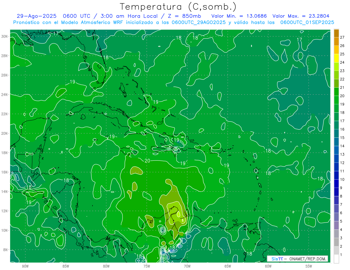Screen dimensions: 350x270
Task: Click "0600UTC_29AGO2025" in the forecast subtitle
Action: pyautogui.click(x=199, y=22)
